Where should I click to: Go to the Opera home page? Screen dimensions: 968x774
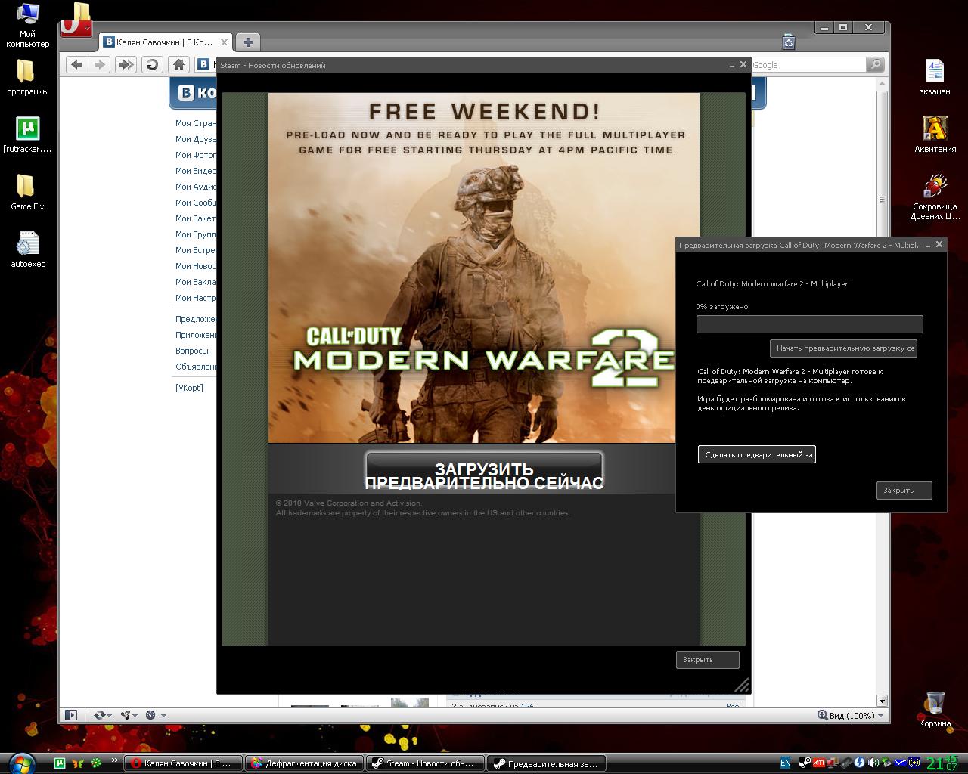[x=178, y=65]
